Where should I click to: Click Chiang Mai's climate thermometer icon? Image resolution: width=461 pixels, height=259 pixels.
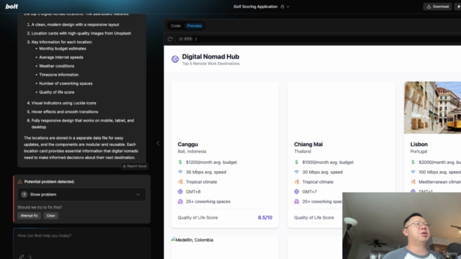pyautogui.click(x=296, y=182)
